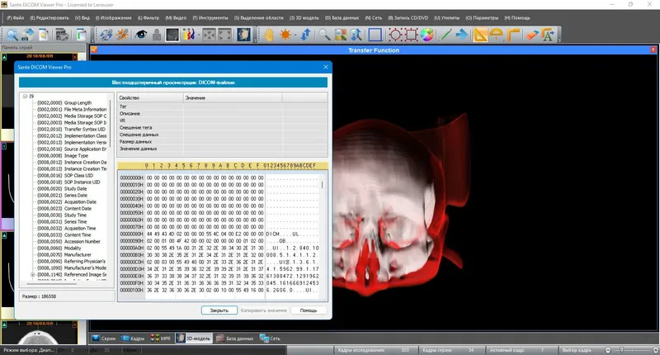This screenshot has width=660, height=355.
Task: Click the blue link-series chain icon
Action: pos(106,35)
